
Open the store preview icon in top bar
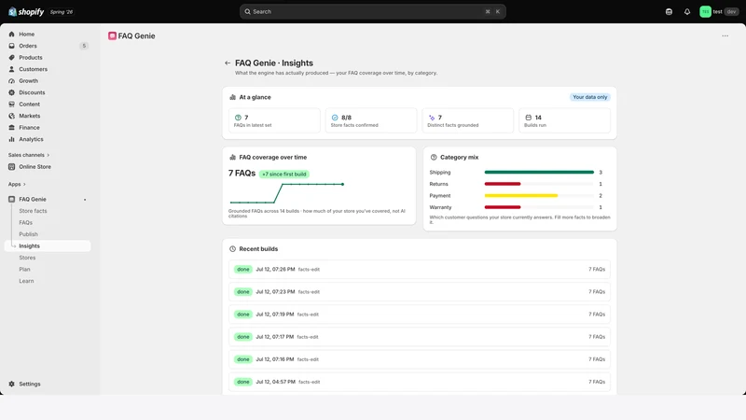click(x=669, y=12)
